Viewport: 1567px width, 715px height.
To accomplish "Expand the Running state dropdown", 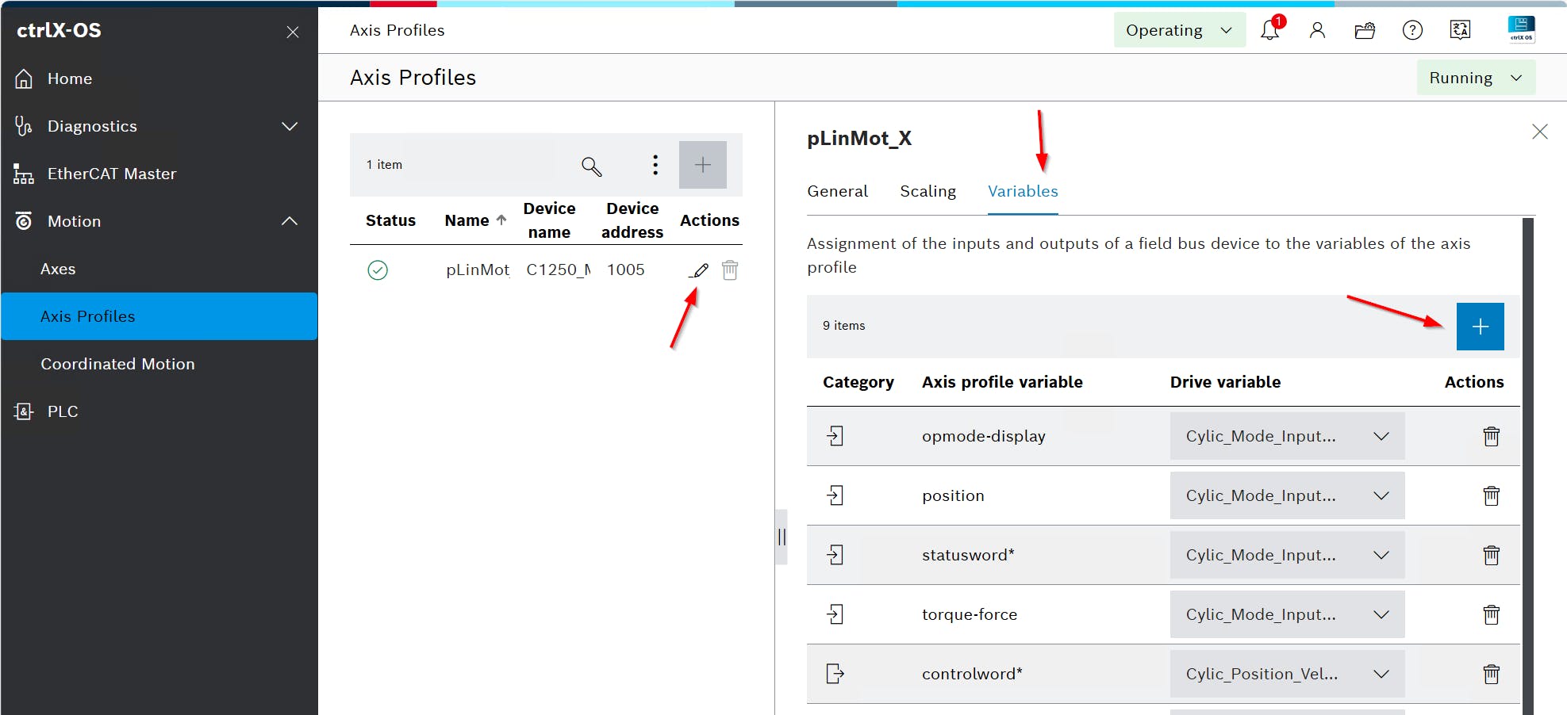I will (x=1475, y=78).
